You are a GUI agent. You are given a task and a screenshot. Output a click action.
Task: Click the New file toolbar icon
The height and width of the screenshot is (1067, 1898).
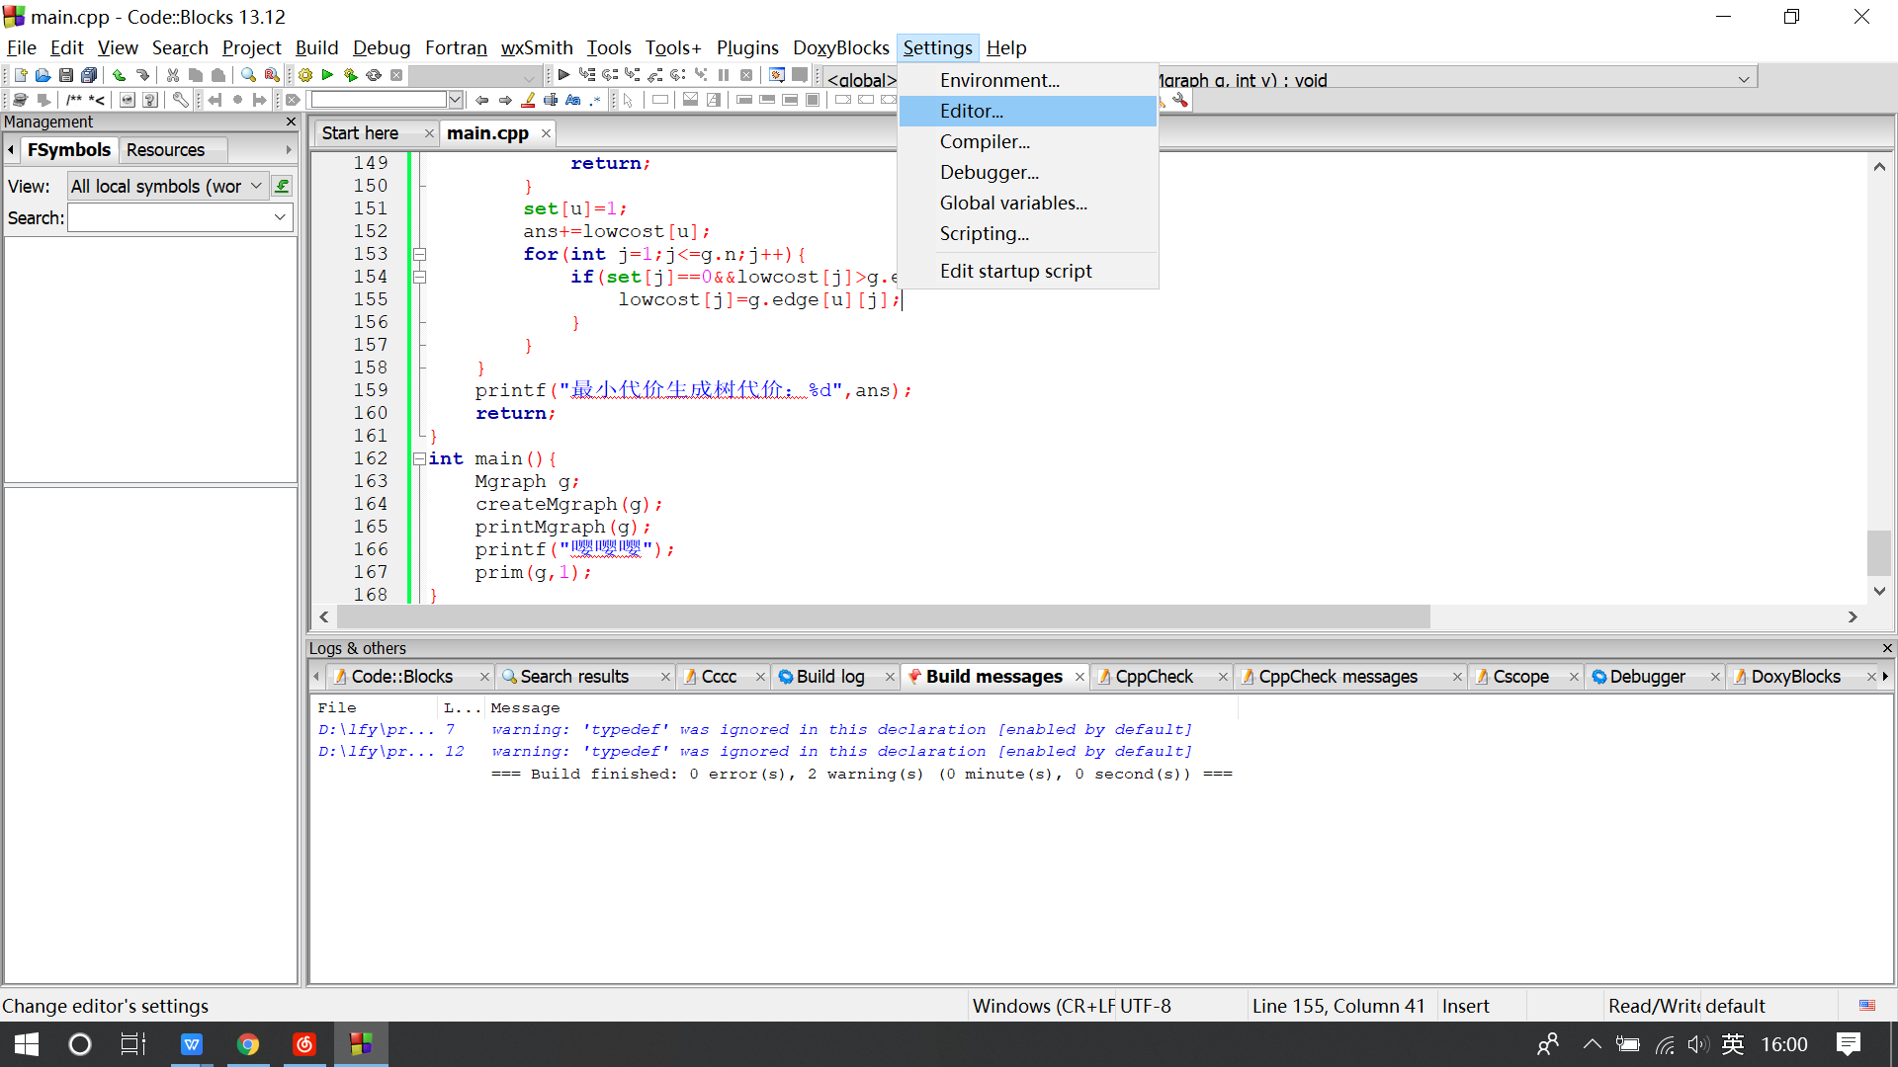tap(20, 75)
